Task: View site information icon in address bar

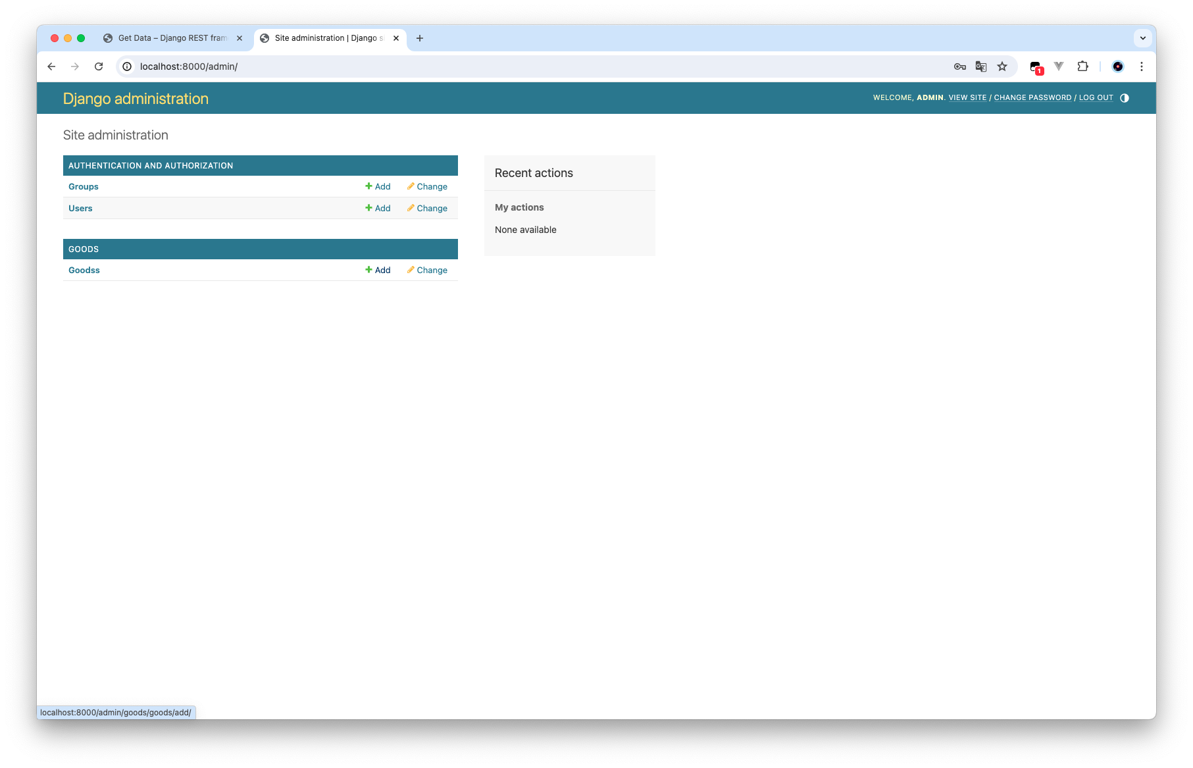Action: coord(127,66)
